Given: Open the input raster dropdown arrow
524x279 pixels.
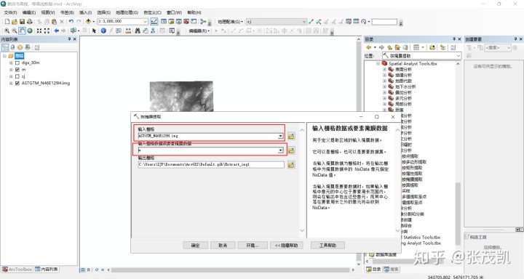Looking at the screenshot, I should click(x=281, y=136).
